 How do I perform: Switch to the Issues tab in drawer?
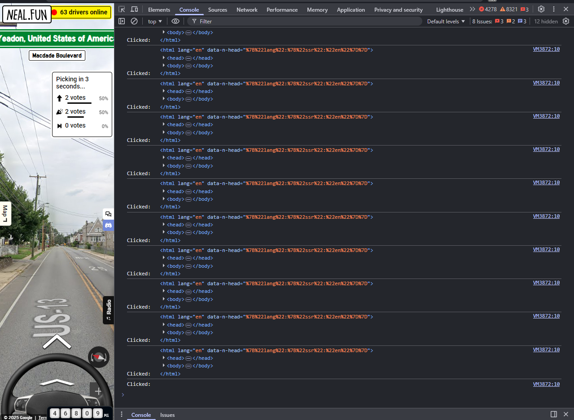click(167, 415)
